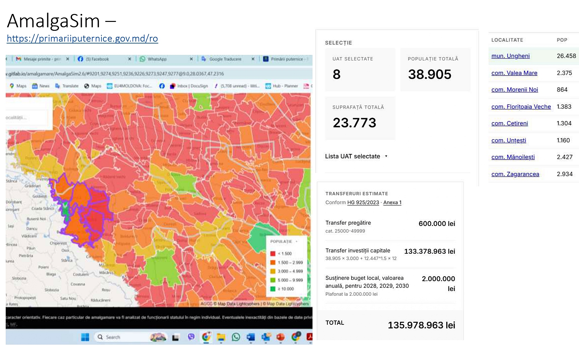
Task: Switch to the Facebook browser tab
Action: point(97,59)
